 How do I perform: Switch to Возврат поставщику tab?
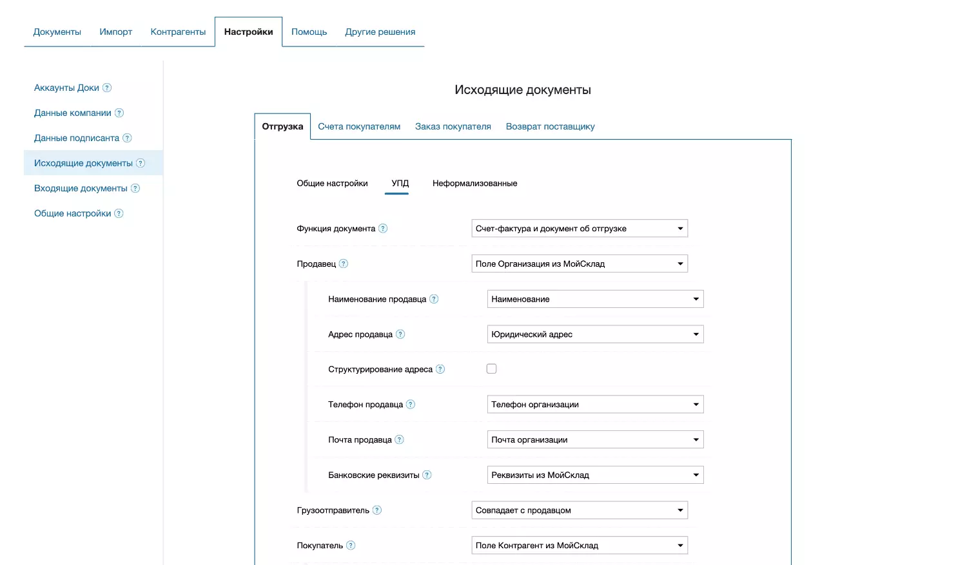550,127
